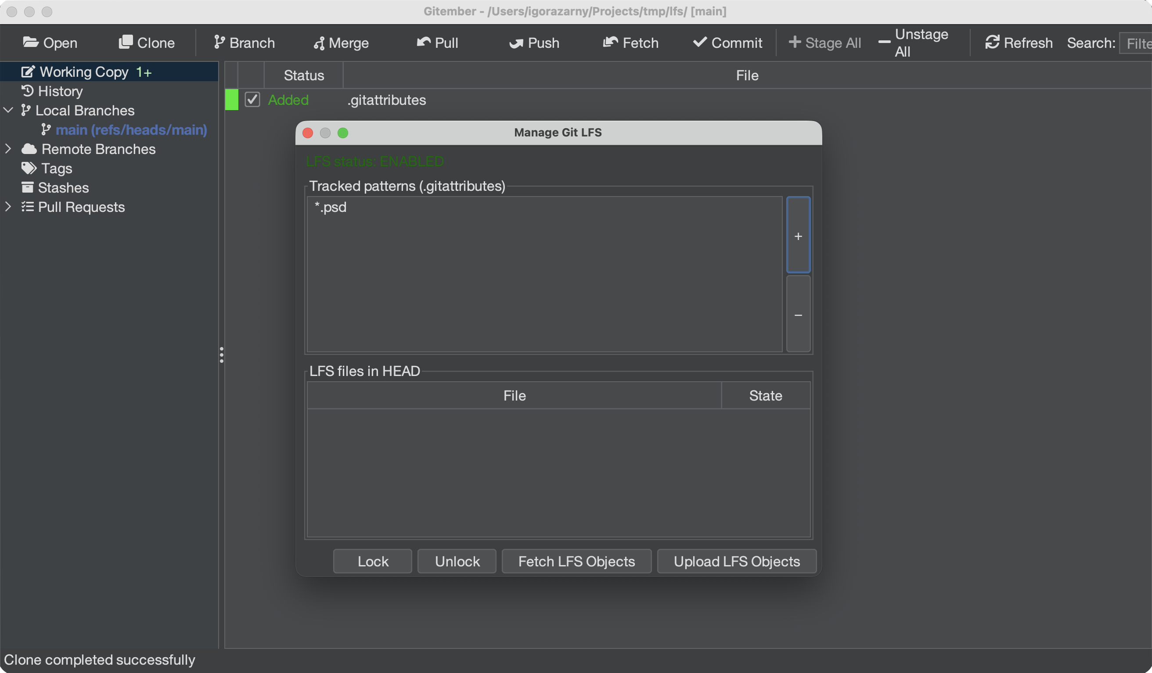Click the Commit toolbar button
The width and height of the screenshot is (1152, 673).
coord(727,43)
